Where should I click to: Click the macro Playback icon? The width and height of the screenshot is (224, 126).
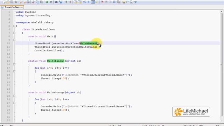(110, 2)
